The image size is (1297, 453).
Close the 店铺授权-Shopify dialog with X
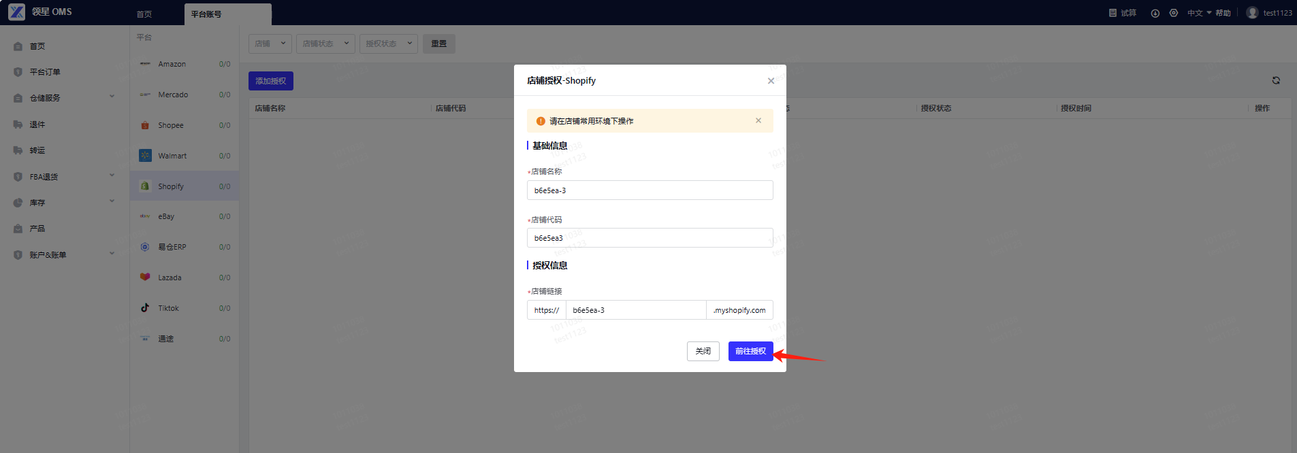click(771, 81)
